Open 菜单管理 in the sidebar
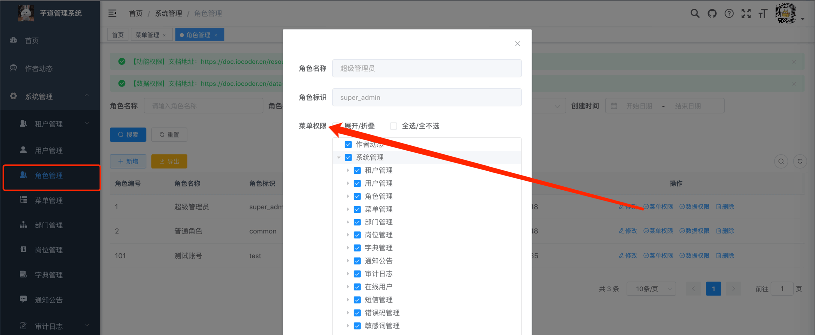 tap(50, 200)
